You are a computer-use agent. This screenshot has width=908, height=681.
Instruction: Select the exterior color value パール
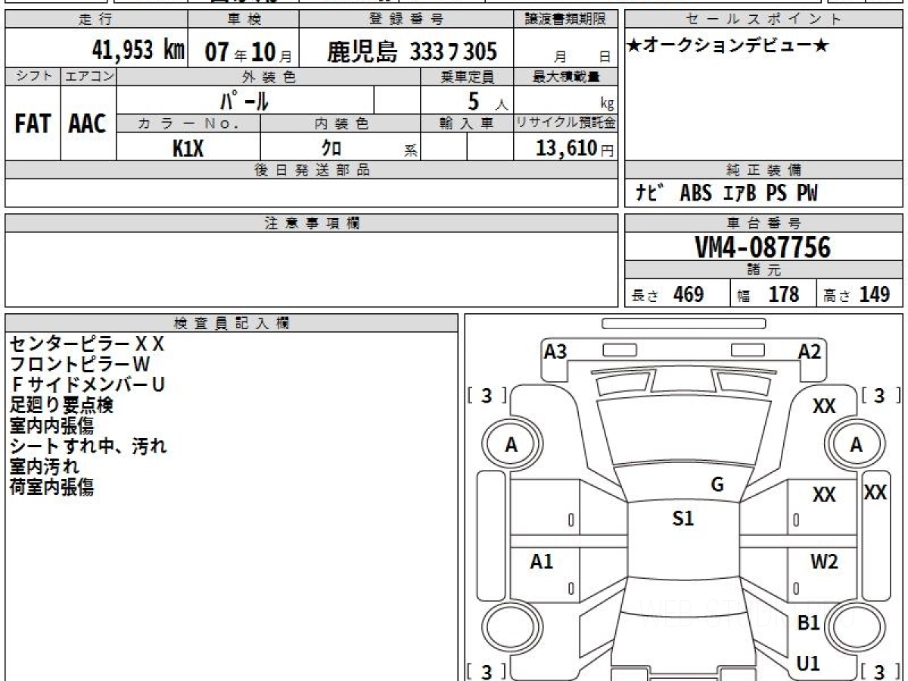click(244, 100)
